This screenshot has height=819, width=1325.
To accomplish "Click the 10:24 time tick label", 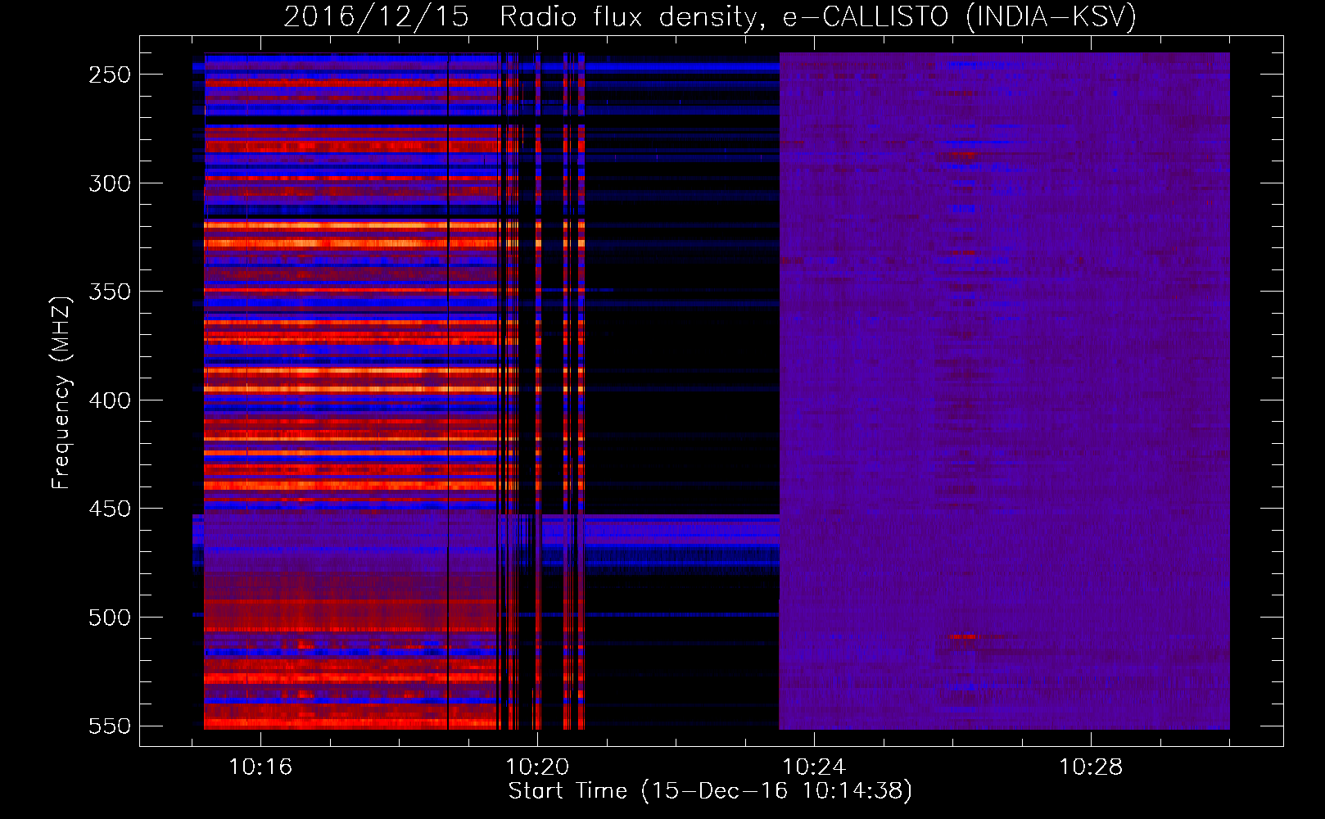I will pyautogui.click(x=814, y=767).
